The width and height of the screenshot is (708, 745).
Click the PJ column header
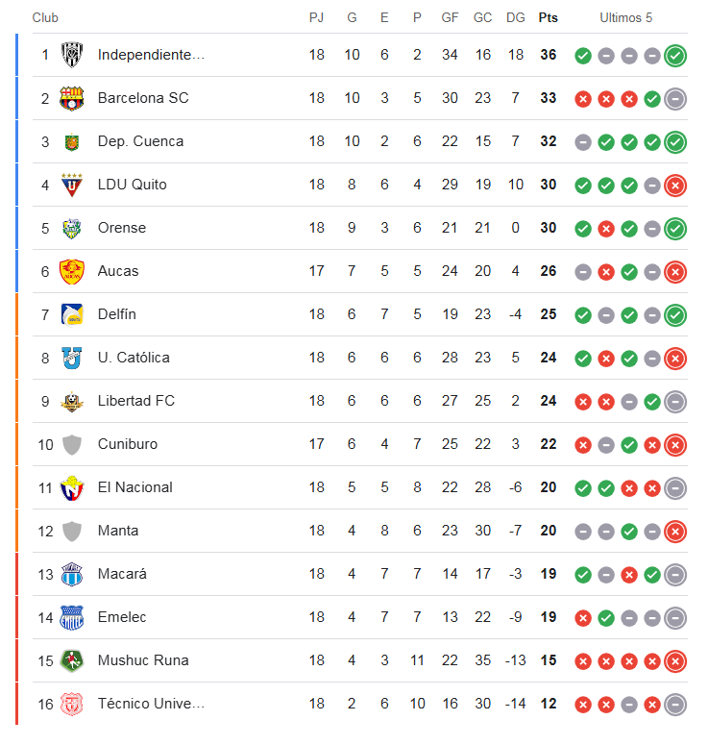(316, 17)
